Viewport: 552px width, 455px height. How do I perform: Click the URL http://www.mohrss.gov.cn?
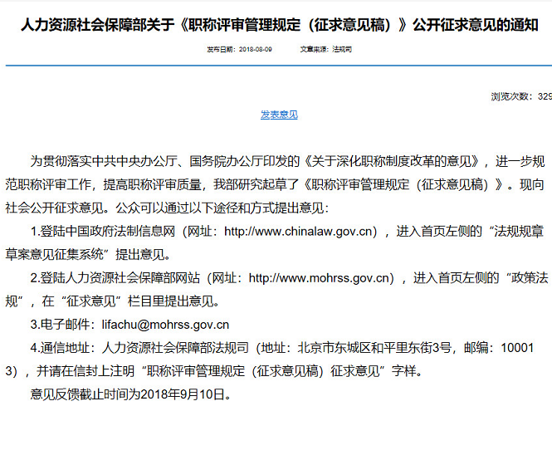click(319, 278)
